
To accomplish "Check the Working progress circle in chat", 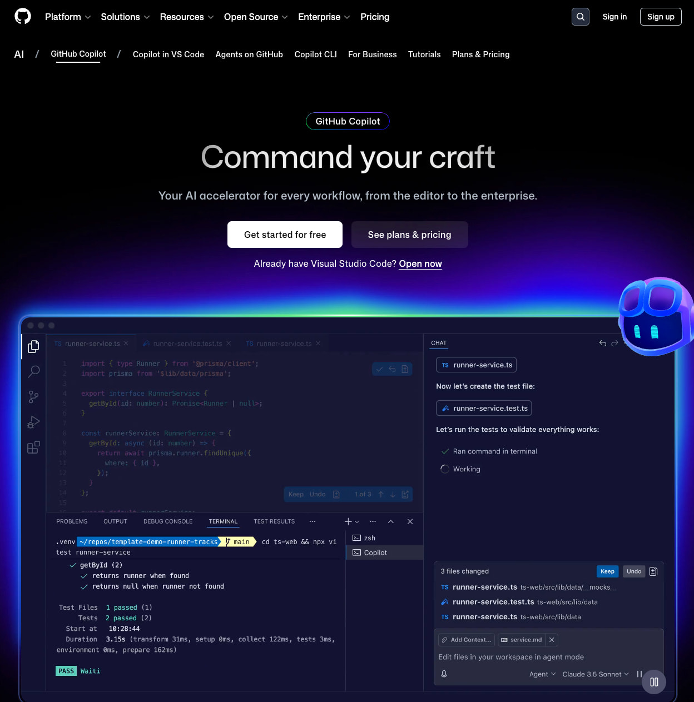I will tap(445, 469).
